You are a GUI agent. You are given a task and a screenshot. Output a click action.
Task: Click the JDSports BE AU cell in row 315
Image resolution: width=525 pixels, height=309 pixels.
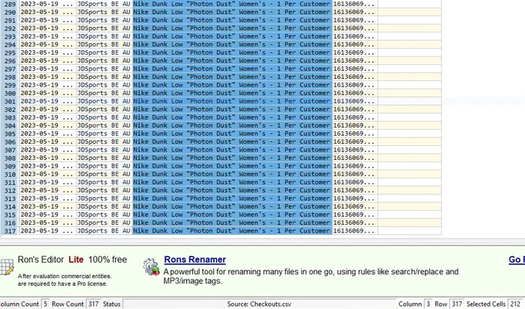tap(104, 215)
